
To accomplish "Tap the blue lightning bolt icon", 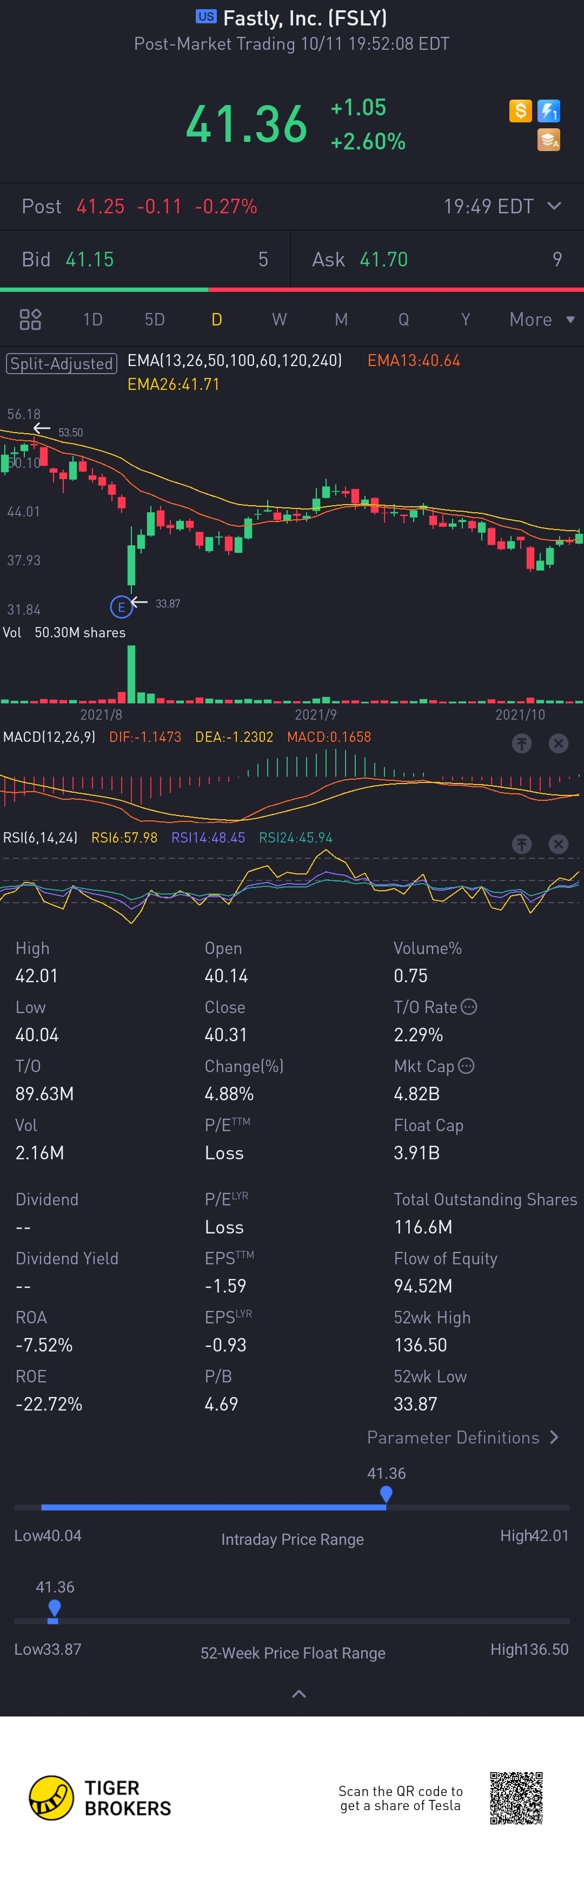I will 548,111.
